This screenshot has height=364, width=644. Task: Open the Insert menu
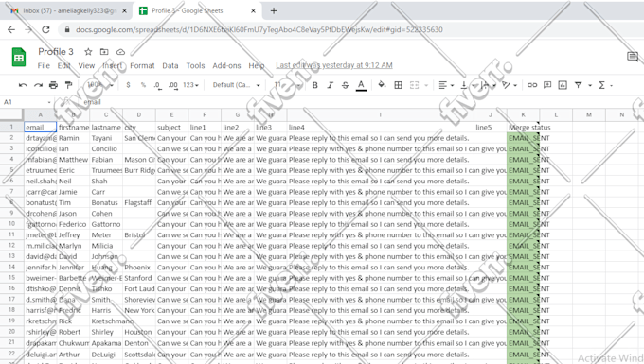point(113,65)
